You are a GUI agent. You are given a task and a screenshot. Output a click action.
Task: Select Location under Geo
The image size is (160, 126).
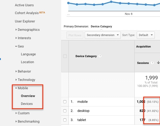pos(27,62)
